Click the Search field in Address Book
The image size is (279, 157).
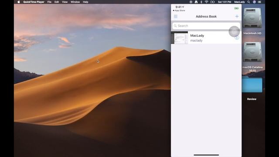(x=206, y=26)
